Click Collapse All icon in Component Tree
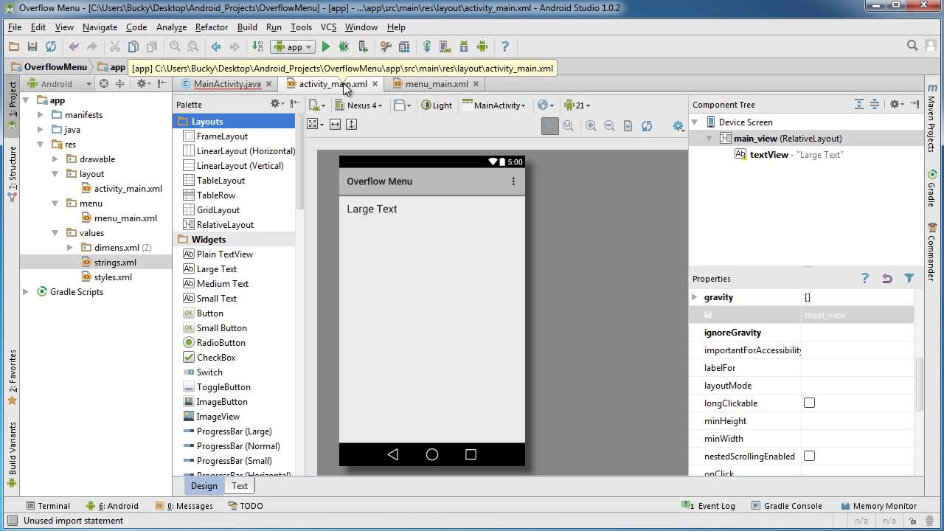The width and height of the screenshot is (944, 531). 875,104
